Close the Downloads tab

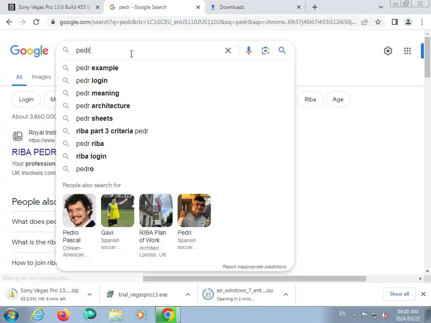(x=299, y=7)
